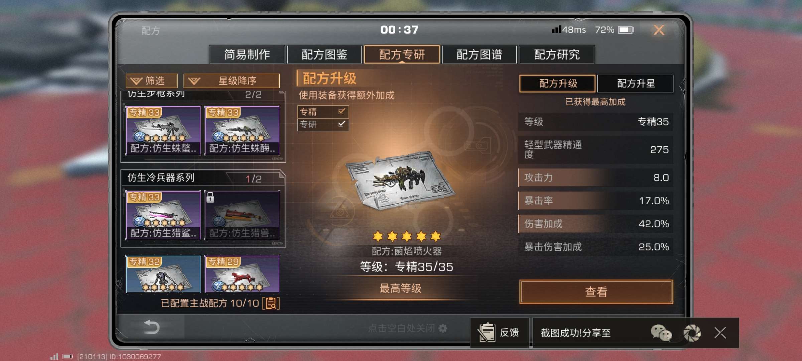Close the recipe panel with the orange X

tap(659, 30)
